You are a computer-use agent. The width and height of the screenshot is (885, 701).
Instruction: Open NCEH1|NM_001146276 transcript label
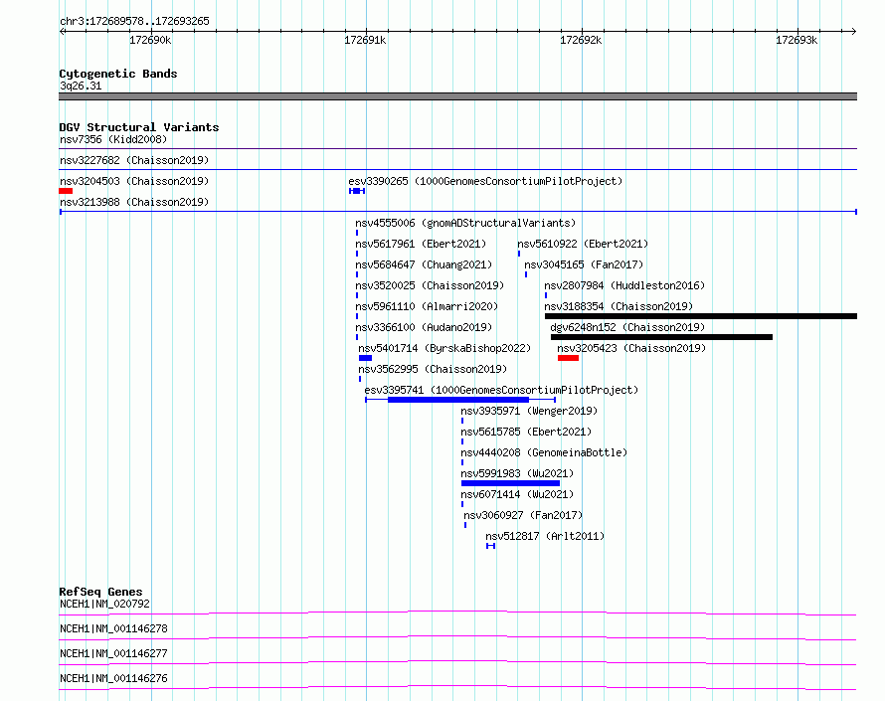click(113, 678)
